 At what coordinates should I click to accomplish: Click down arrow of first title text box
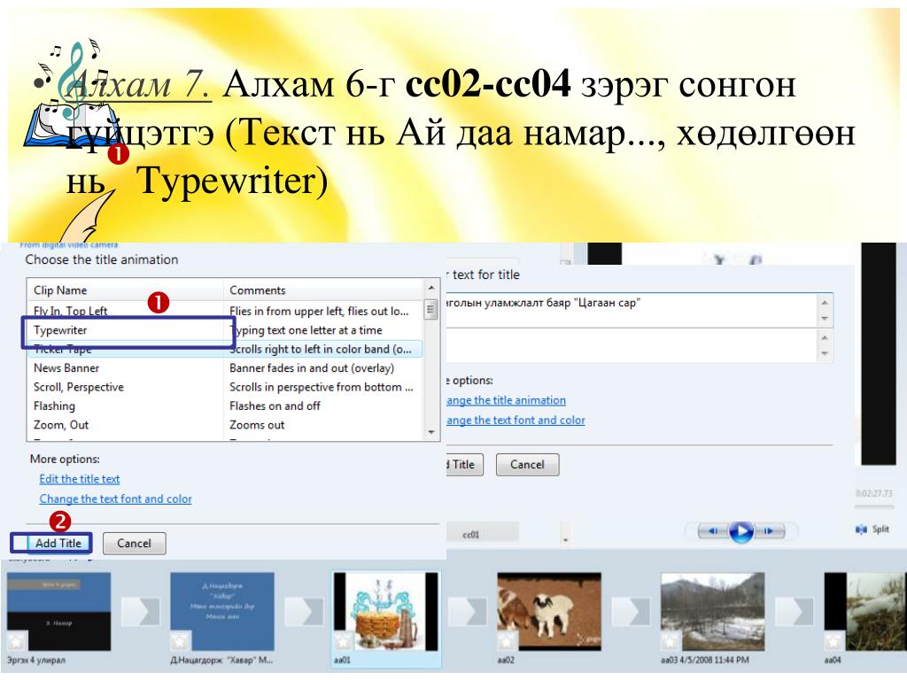tap(825, 319)
